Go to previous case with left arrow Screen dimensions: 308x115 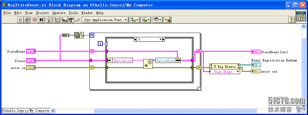[x=135, y=40]
